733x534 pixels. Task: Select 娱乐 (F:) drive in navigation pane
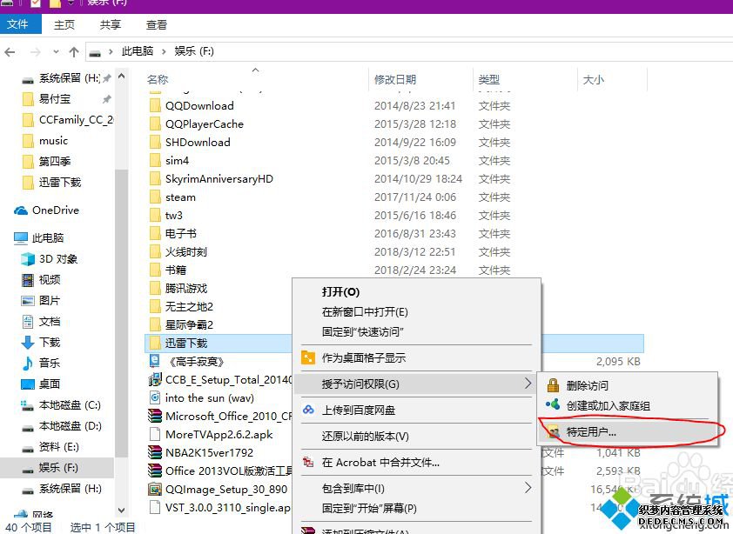(x=58, y=468)
